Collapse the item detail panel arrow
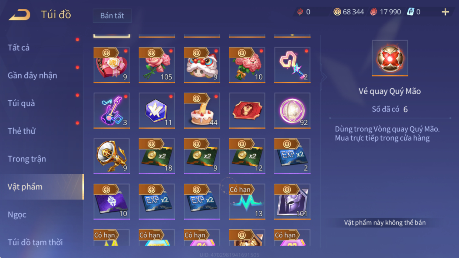Image resolution: width=459 pixels, height=258 pixels. (323, 77)
